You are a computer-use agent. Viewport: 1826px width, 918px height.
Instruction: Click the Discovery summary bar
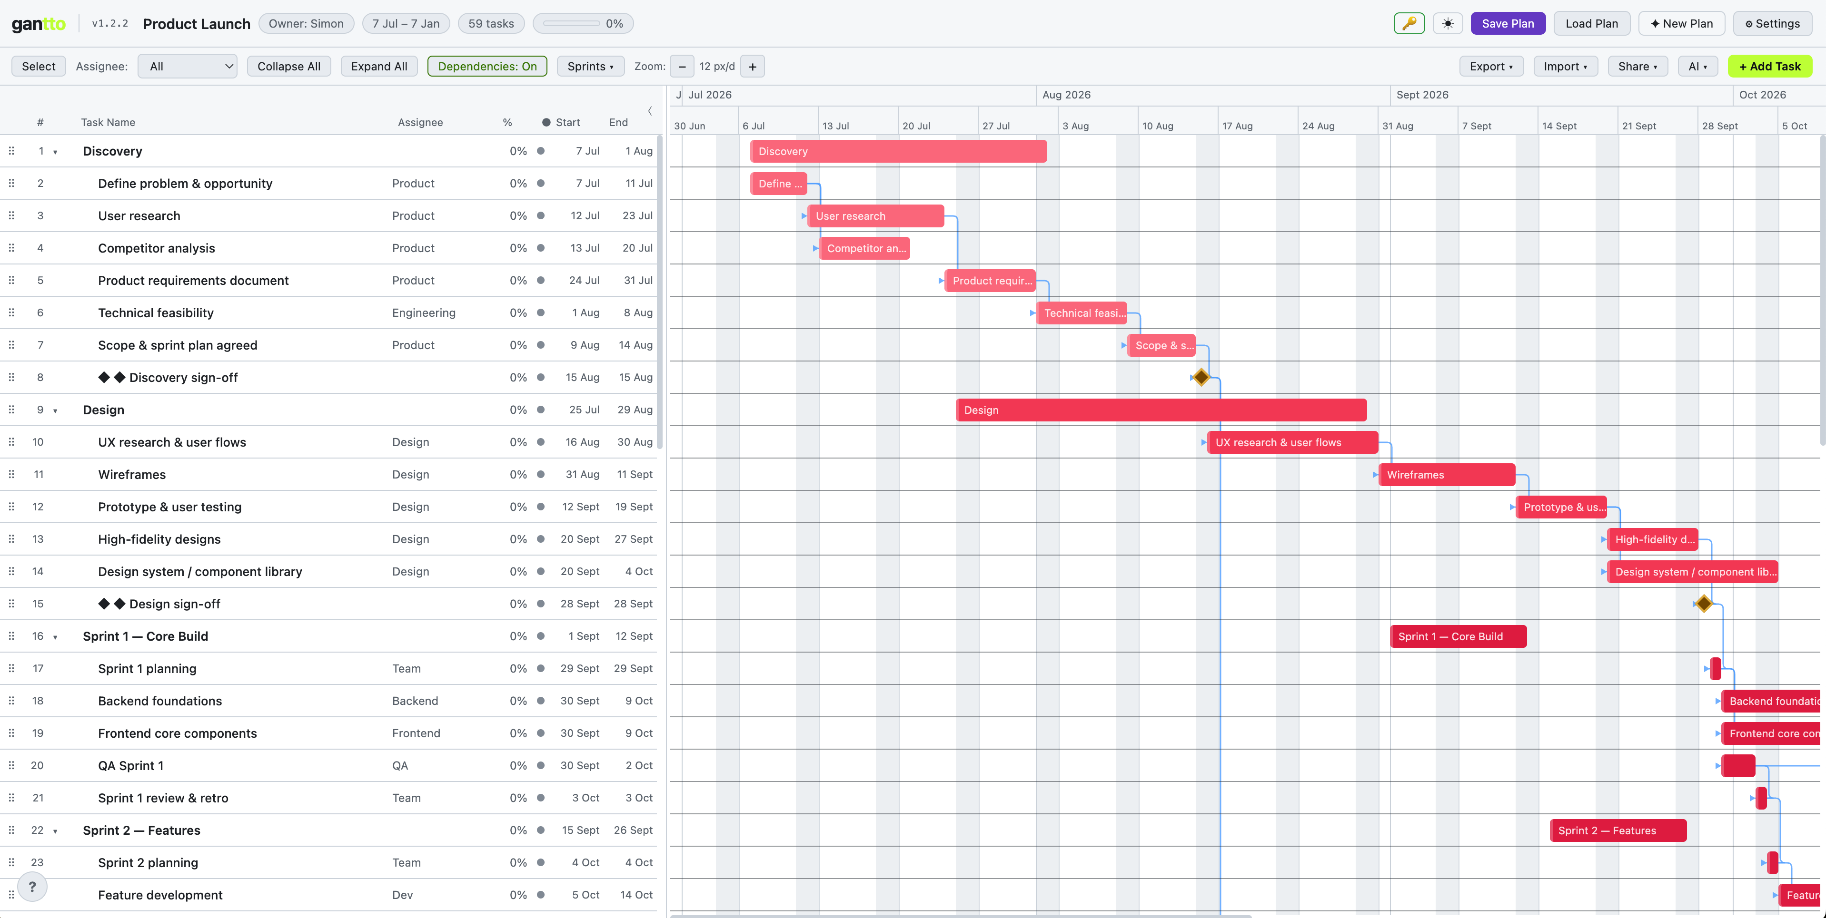coord(898,151)
